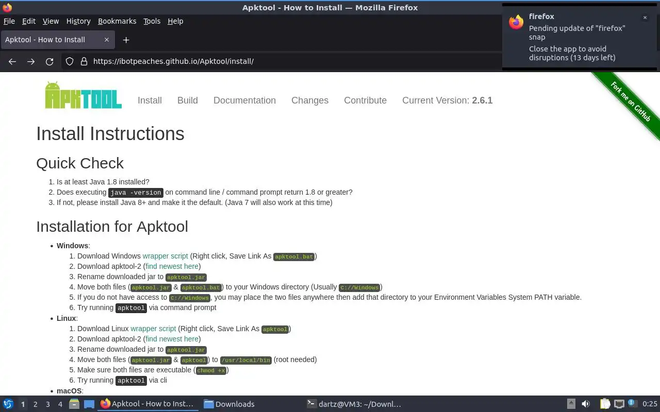
Task: Open the Tools menu
Action: 152,21
